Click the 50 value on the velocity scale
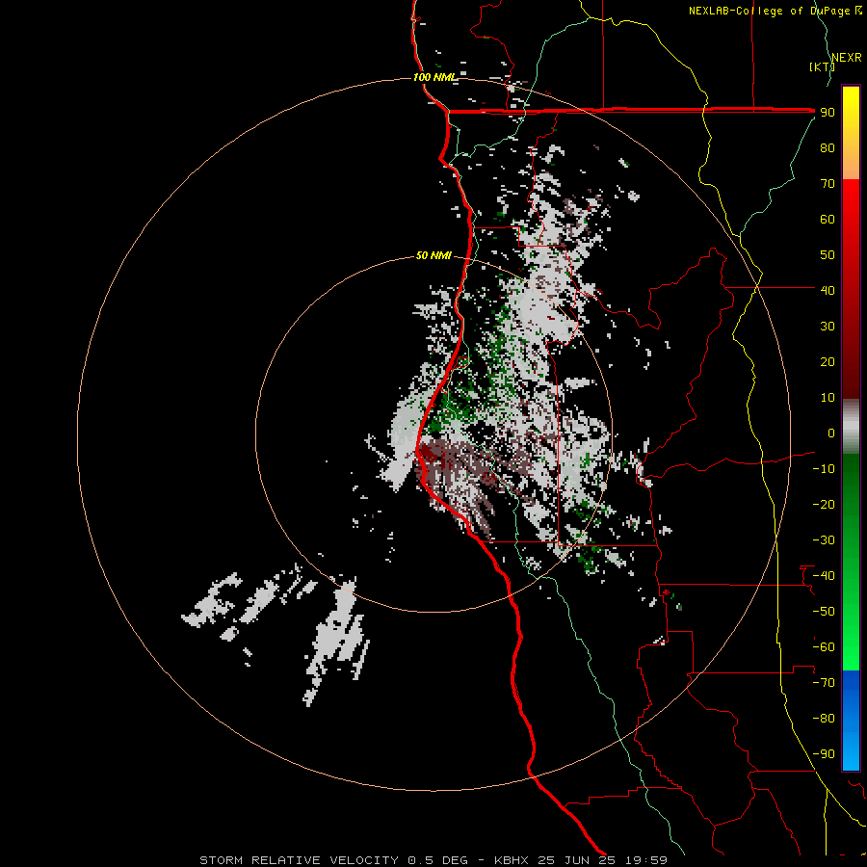This screenshot has height=867, width=867. tap(828, 255)
